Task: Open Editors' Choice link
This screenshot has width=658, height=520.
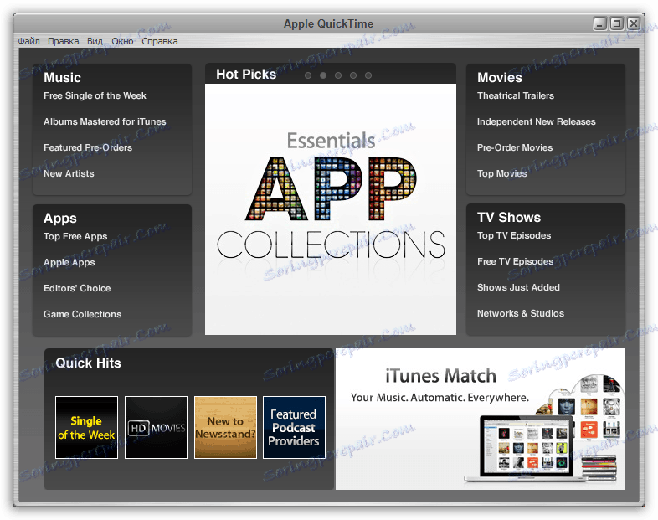Action: click(x=77, y=288)
